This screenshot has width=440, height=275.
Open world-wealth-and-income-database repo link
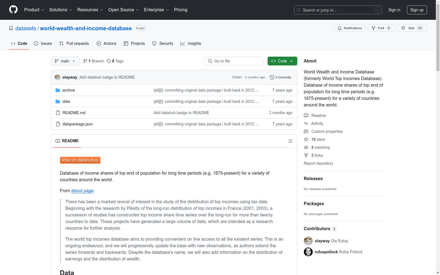(x=86, y=28)
